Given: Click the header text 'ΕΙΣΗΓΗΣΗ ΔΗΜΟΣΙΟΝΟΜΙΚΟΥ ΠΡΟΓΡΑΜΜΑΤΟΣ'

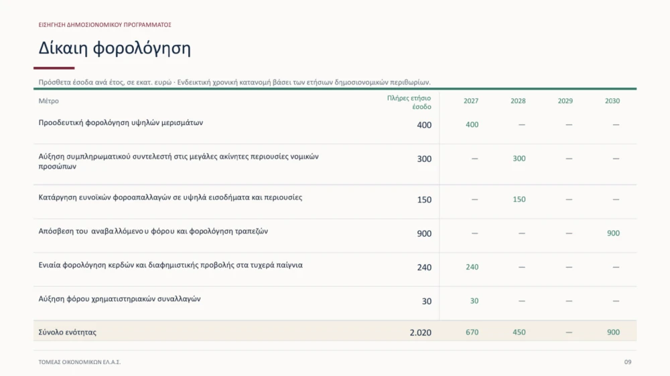Looking at the screenshot, I should (105, 25).
